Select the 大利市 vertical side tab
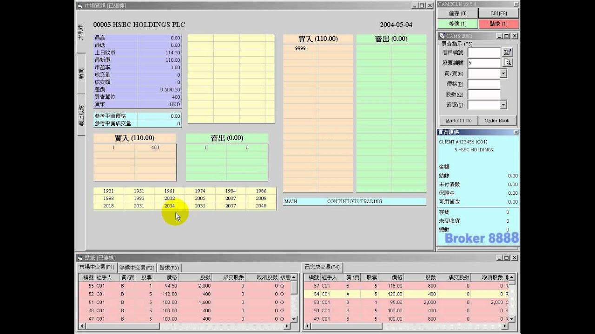Image resolution: width=595 pixels, height=334 pixels. pos(81,32)
